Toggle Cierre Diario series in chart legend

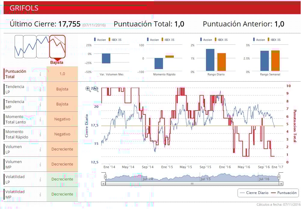point(254,193)
